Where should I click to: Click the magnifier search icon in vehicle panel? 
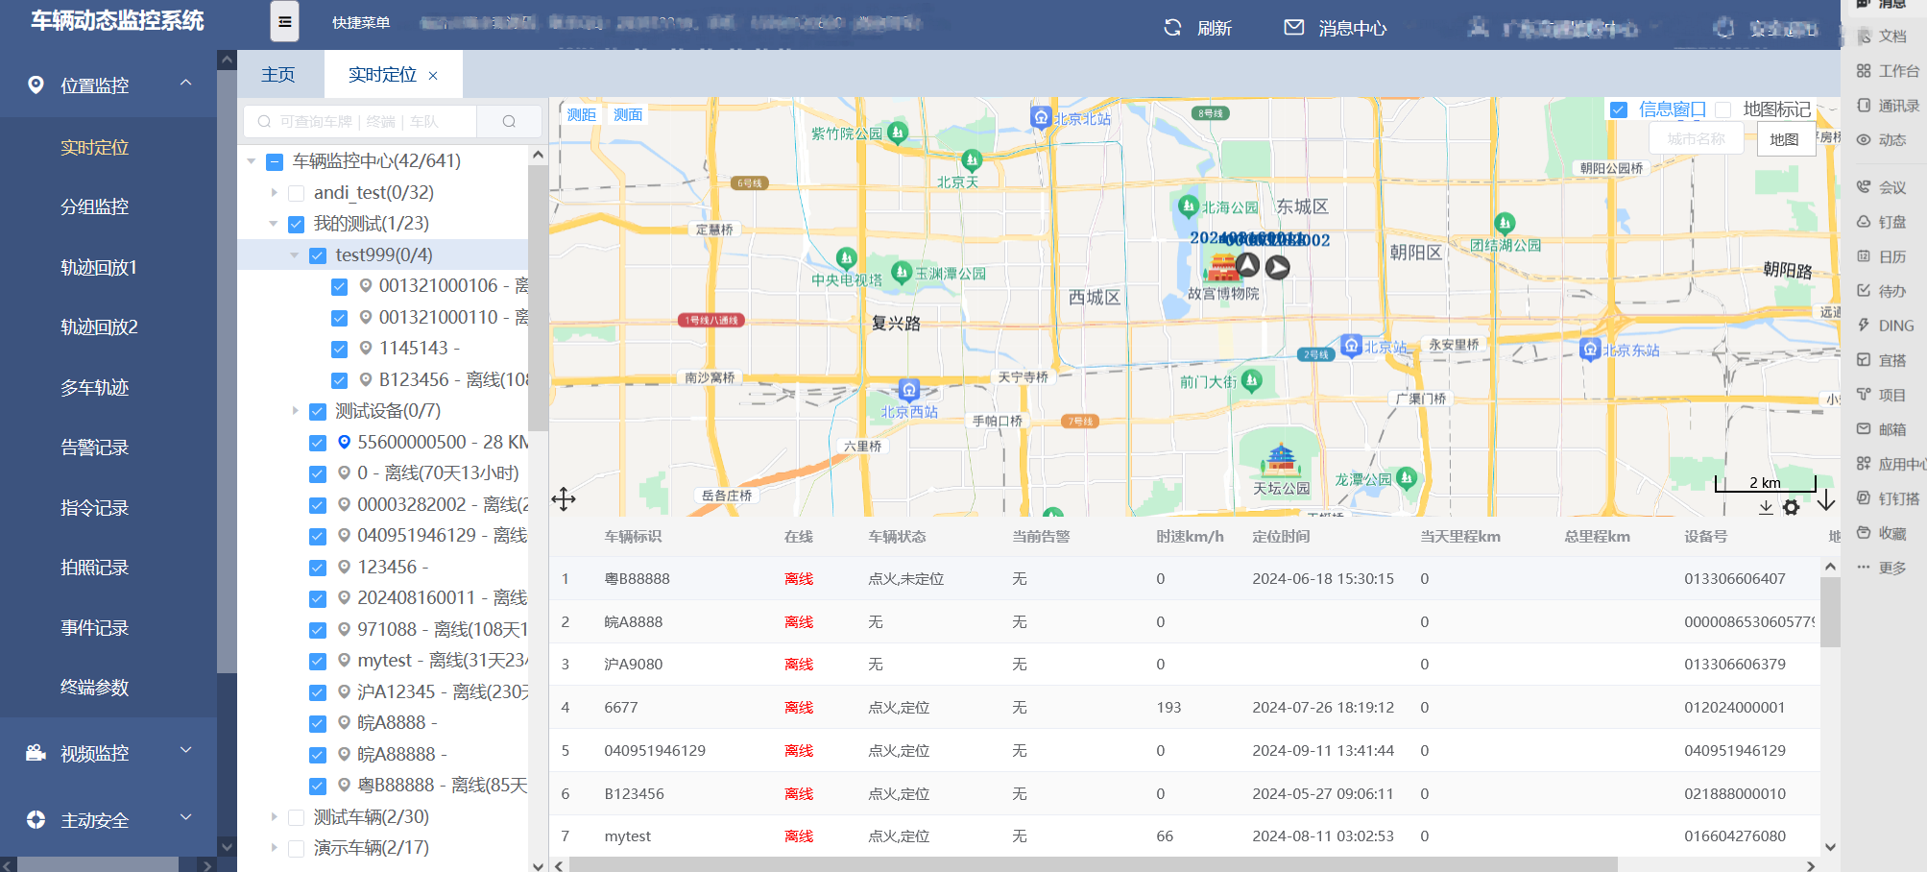(x=509, y=121)
